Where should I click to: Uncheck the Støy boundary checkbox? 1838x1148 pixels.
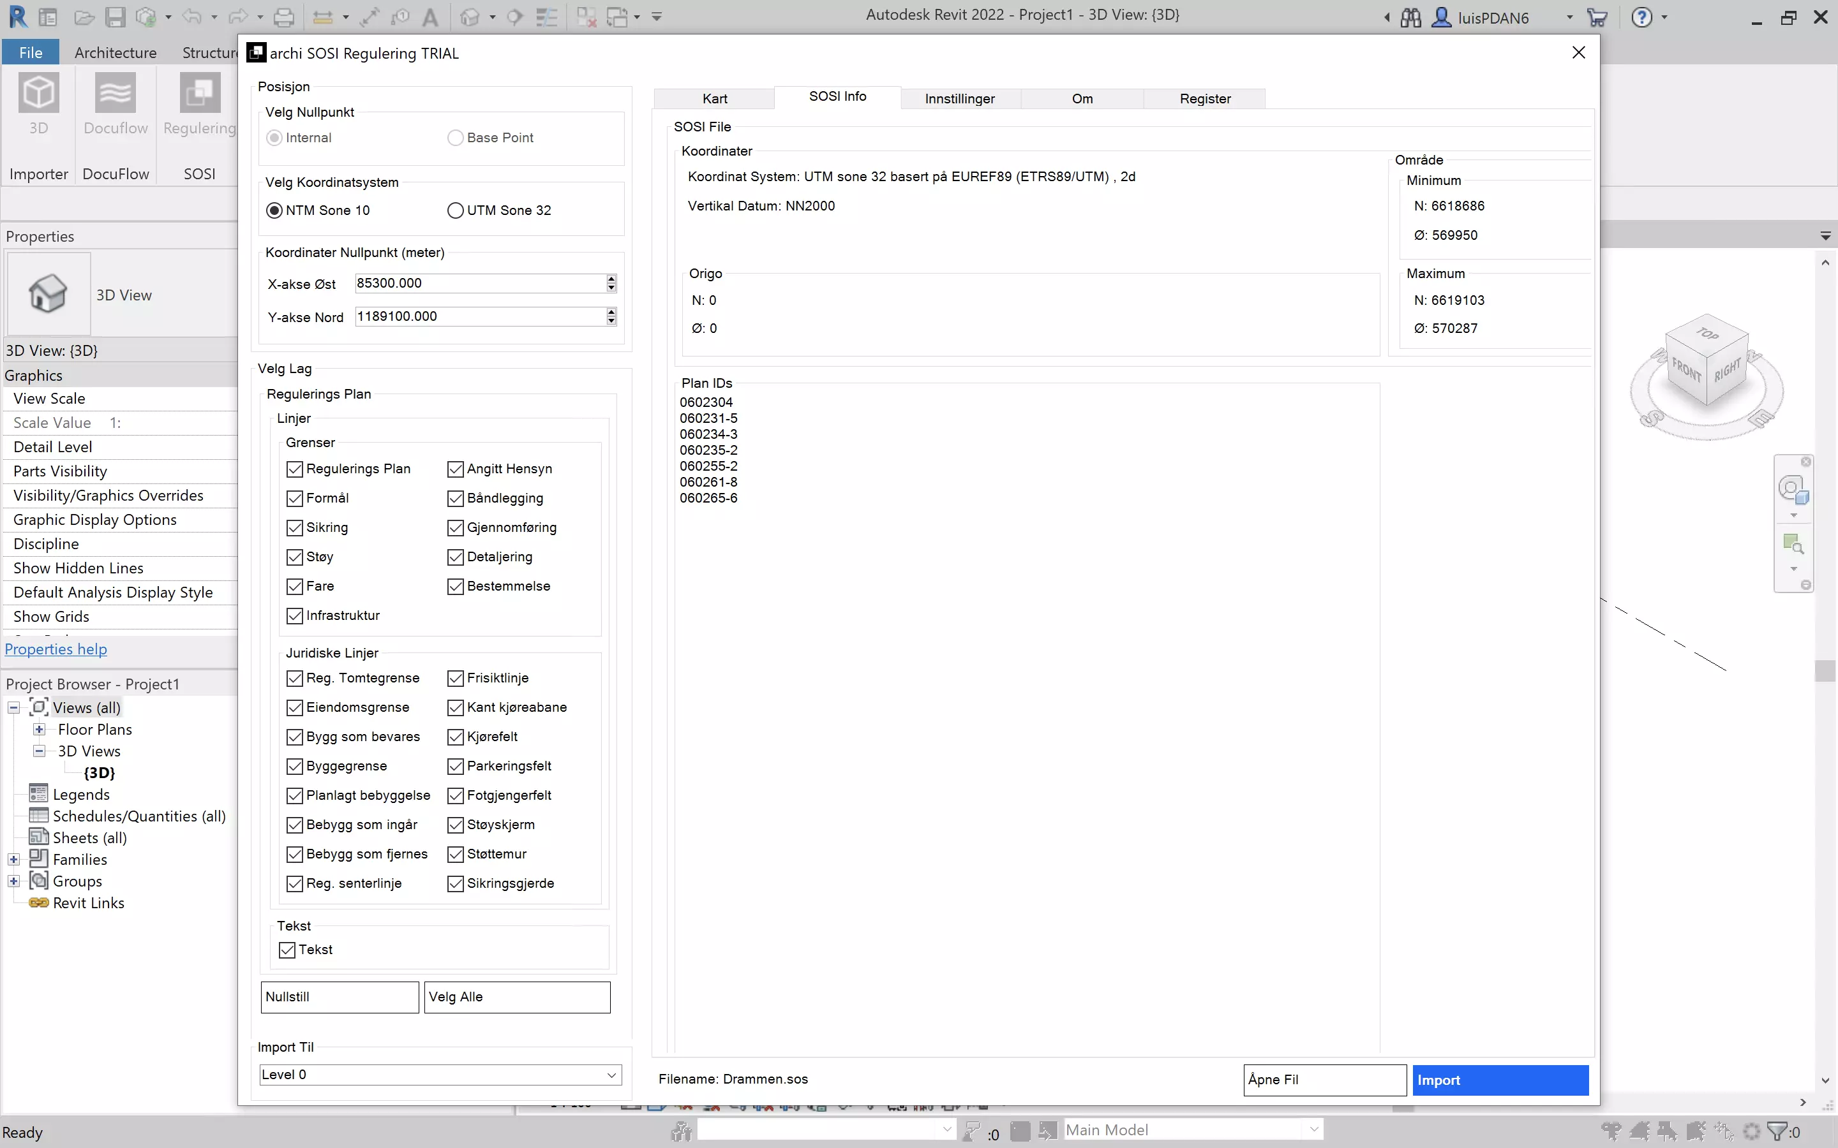coord(295,557)
